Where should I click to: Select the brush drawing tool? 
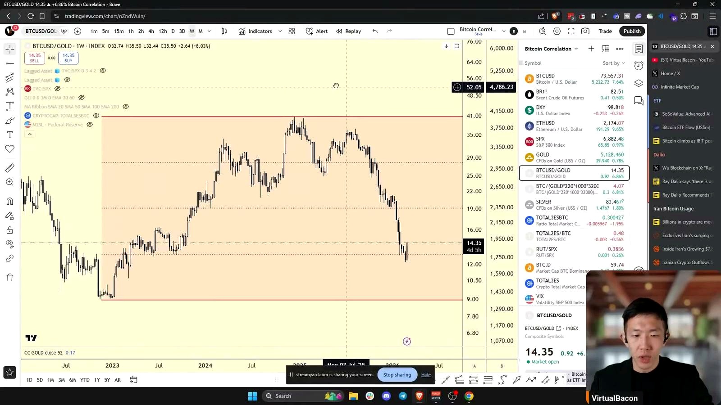click(10, 121)
